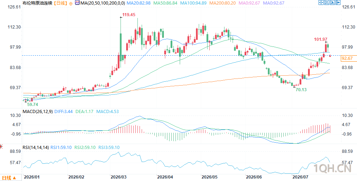The width and height of the screenshot is (357, 181).
Task: Click the 119.45 high price candle label
Action: click(129, 15)
